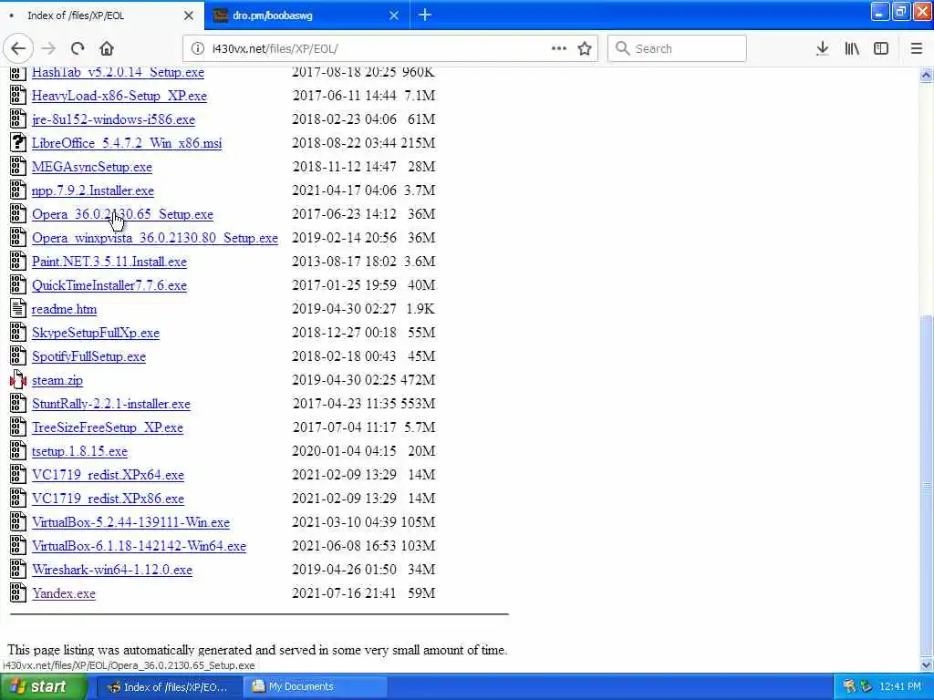The width and height of the screenshot is (934, 700).
Task: Open the Firefox home page
Action: point(107,49)
